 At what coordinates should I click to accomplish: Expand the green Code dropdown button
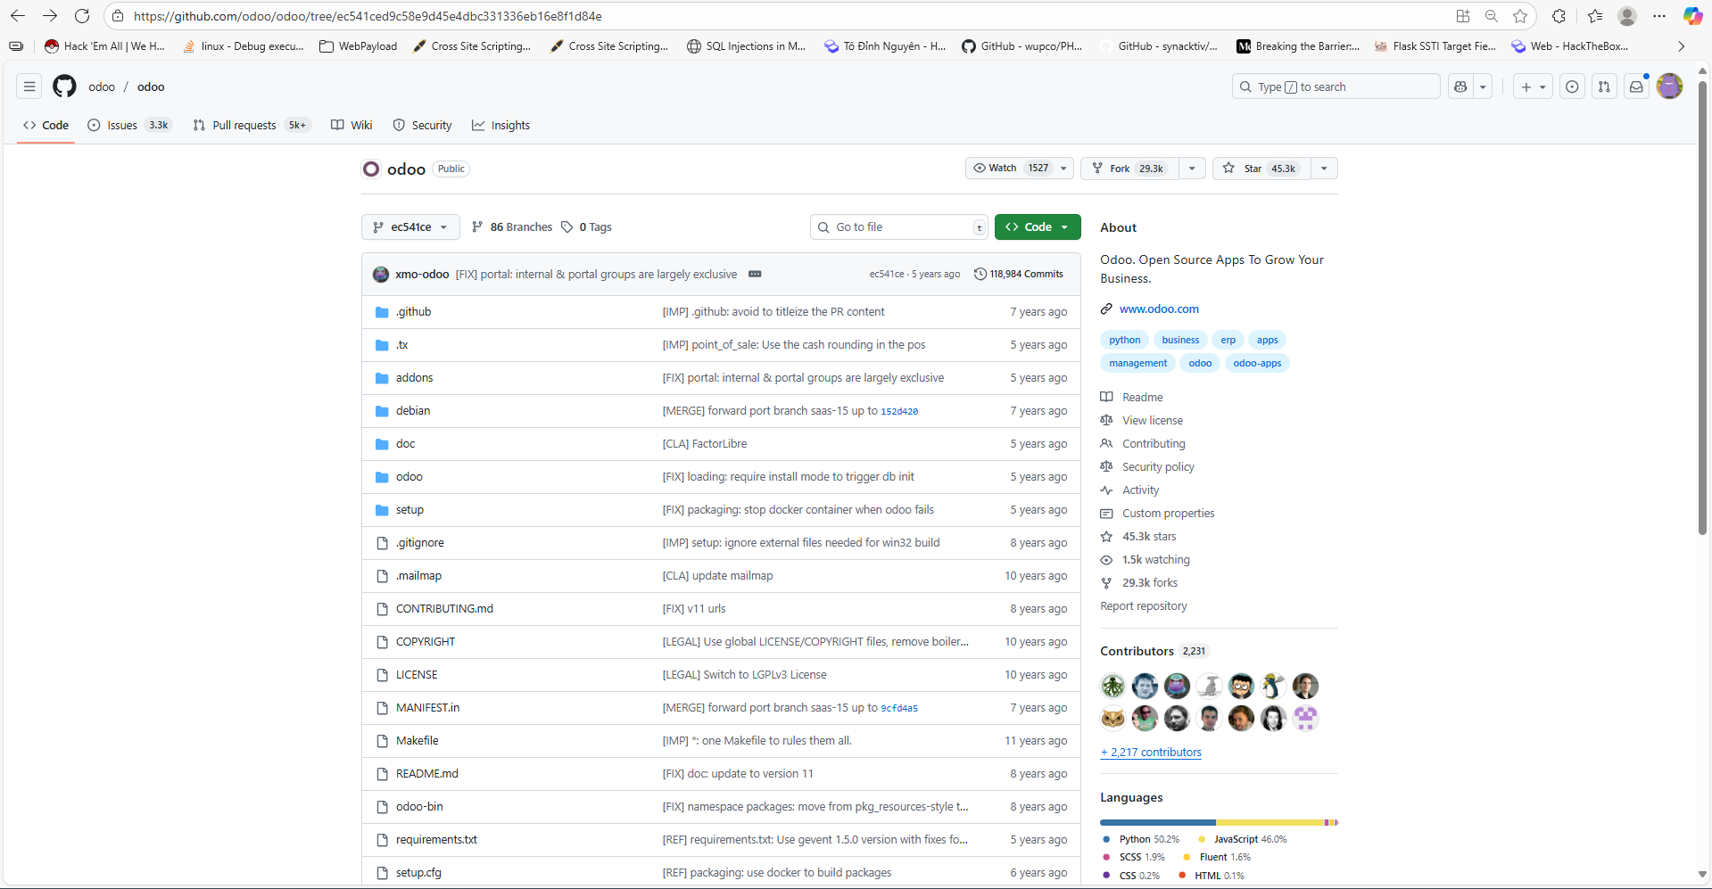point(1037,227)
